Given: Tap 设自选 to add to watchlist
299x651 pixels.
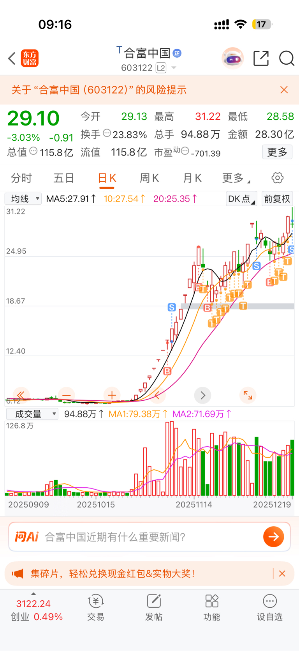Looking at the screenshot, I should tap(269, 608).
